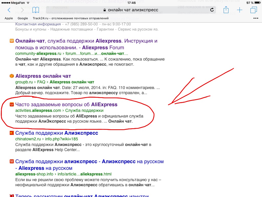This screenshot has width=262, height=197.
Task: Open Теперь рассмотрим онлайн-чат Алиэкспресс result
Action: pos(82,195)
